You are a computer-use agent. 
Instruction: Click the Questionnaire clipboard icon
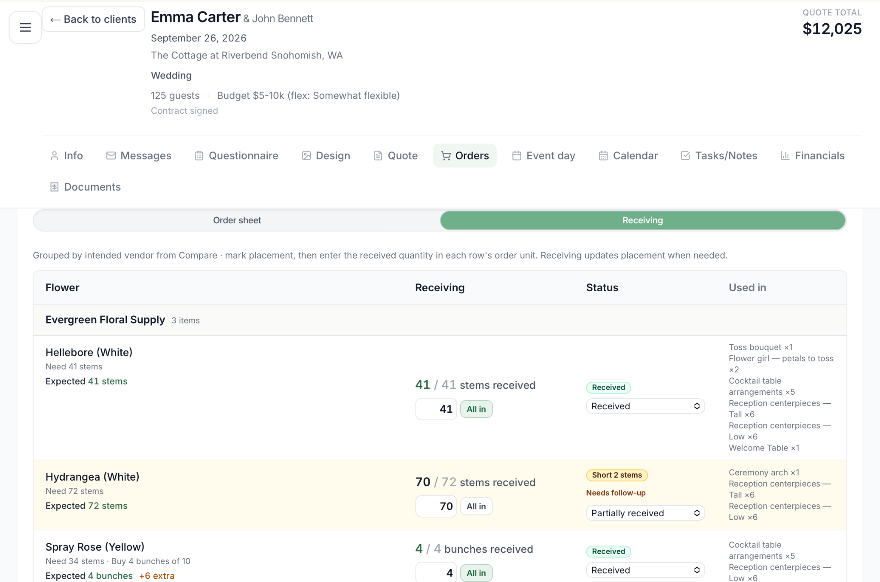coord(199,155)
